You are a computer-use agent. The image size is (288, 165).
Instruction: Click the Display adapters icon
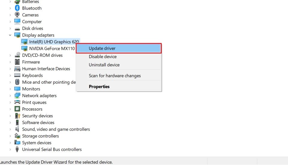coord(17,35)
